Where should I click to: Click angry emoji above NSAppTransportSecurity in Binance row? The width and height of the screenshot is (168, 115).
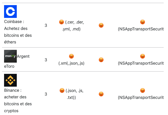coord(142,90)
